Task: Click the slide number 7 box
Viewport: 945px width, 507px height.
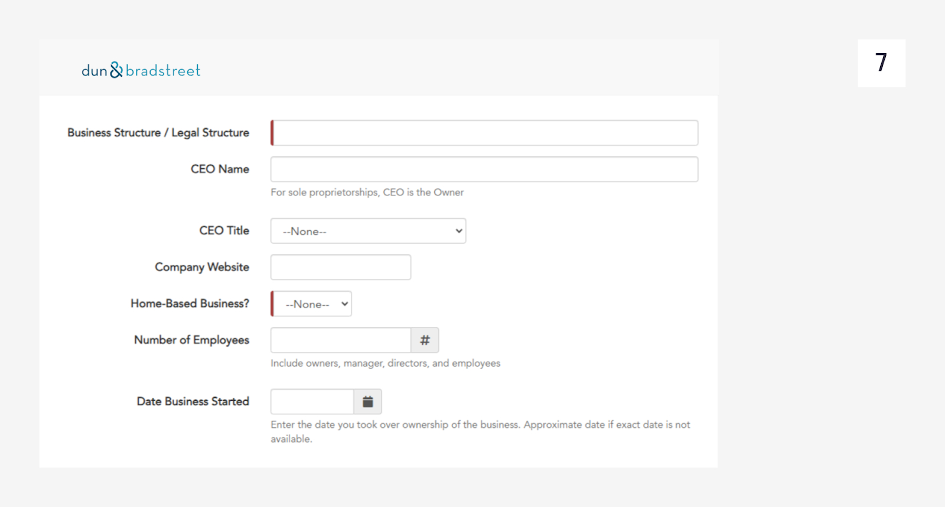Action: (881, 63)
